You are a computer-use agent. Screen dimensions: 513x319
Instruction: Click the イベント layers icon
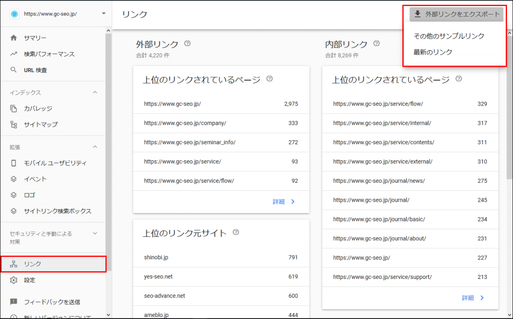pos(14,179)
